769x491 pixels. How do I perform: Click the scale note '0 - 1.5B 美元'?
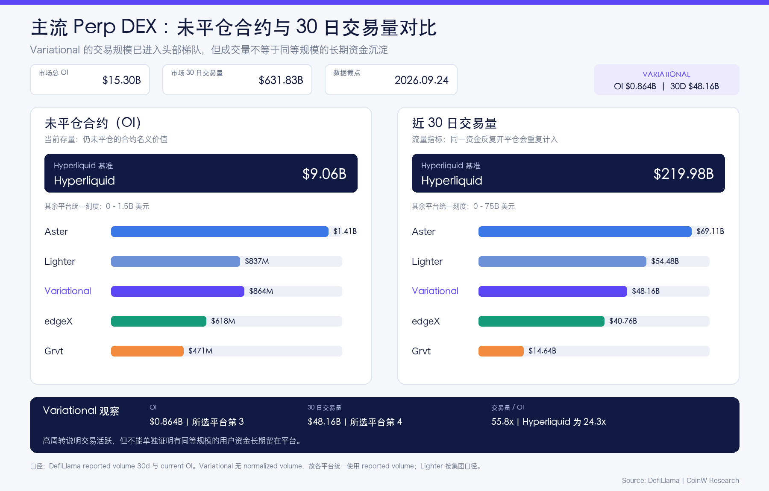pos(127,207)
